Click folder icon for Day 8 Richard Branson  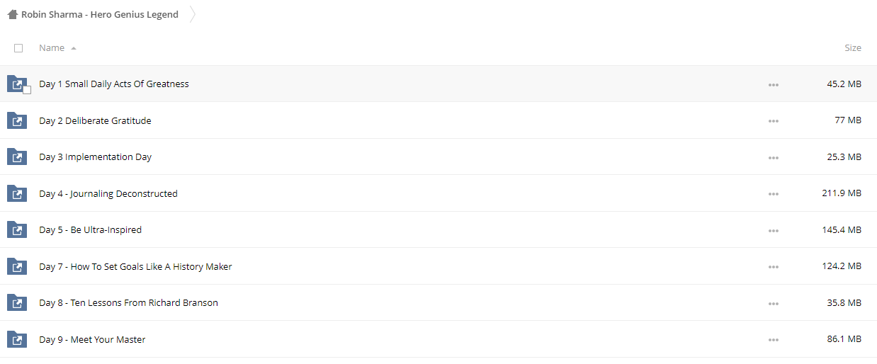(16, 302)
